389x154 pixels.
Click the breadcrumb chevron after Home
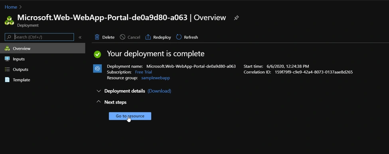[21, 7]
